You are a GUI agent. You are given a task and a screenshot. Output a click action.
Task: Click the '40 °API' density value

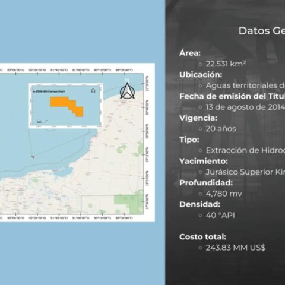click(220, 215)
